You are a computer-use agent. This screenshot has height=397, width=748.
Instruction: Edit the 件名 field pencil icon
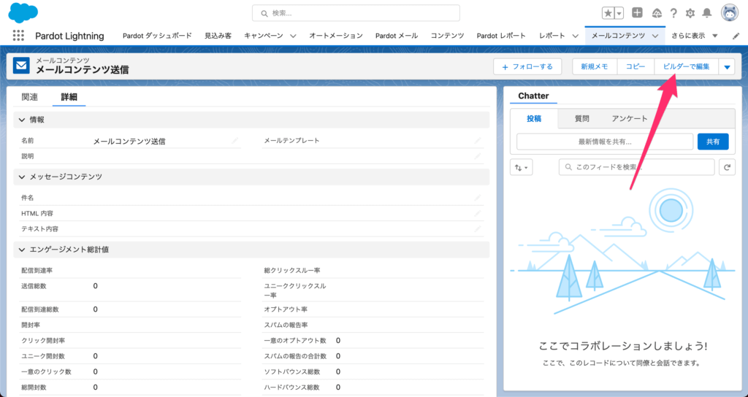point(478,198)
